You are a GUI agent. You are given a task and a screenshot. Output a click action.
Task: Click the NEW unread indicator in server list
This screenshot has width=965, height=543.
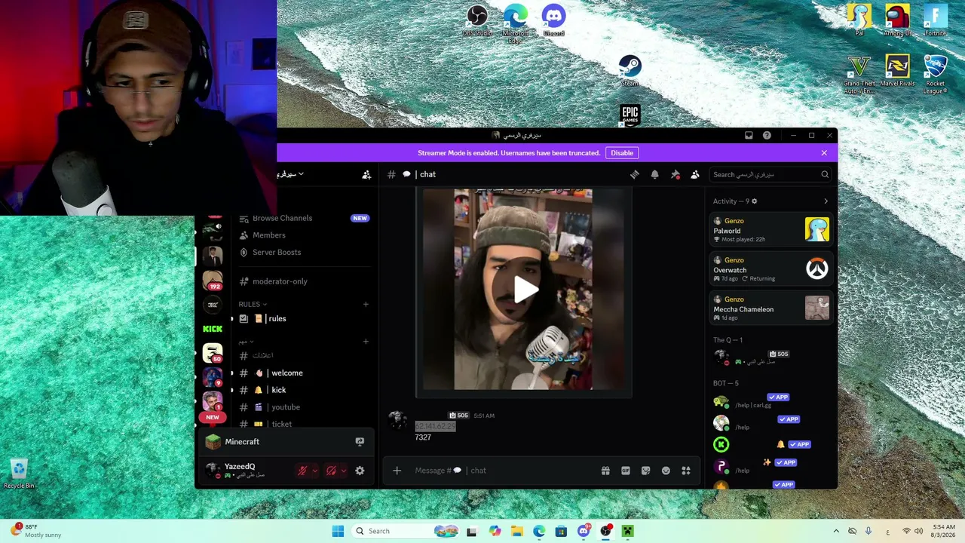click(213, 417)
